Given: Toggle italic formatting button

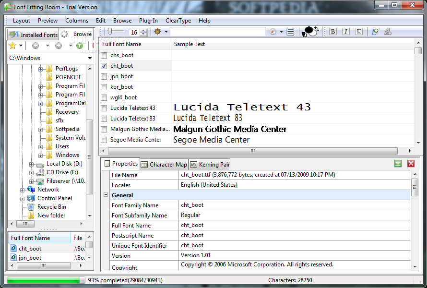Looking at the screenshot, I should click(x=346, y=32).
